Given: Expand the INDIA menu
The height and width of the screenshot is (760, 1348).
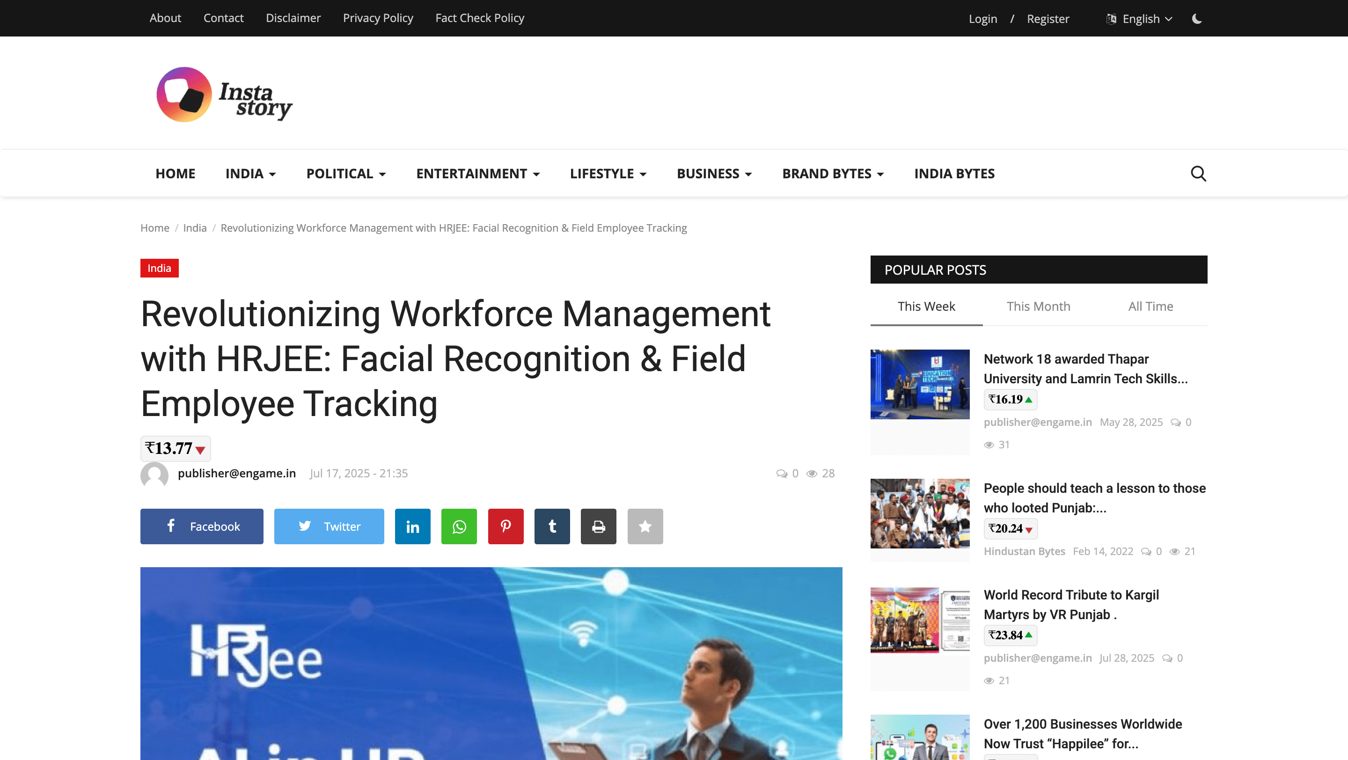Looking at the screenshot, I should pyautogui.click(x=250, y=174).
